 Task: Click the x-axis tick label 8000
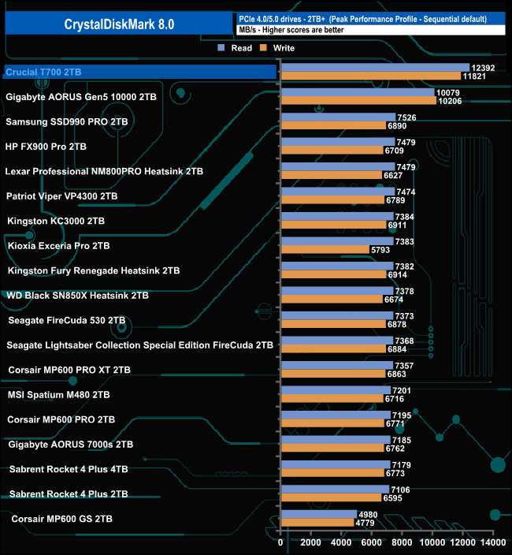(402, 542)
